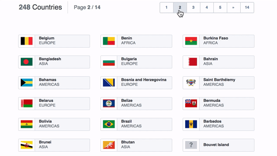Click the Burkina Faso flag icon

[x=191, y=41]
